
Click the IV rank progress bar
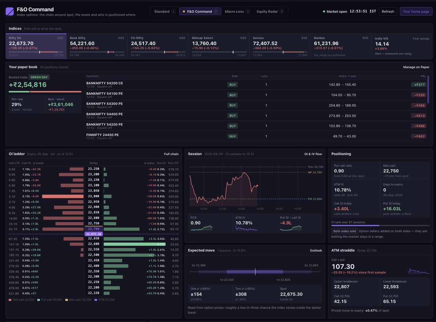click(380, 225)
